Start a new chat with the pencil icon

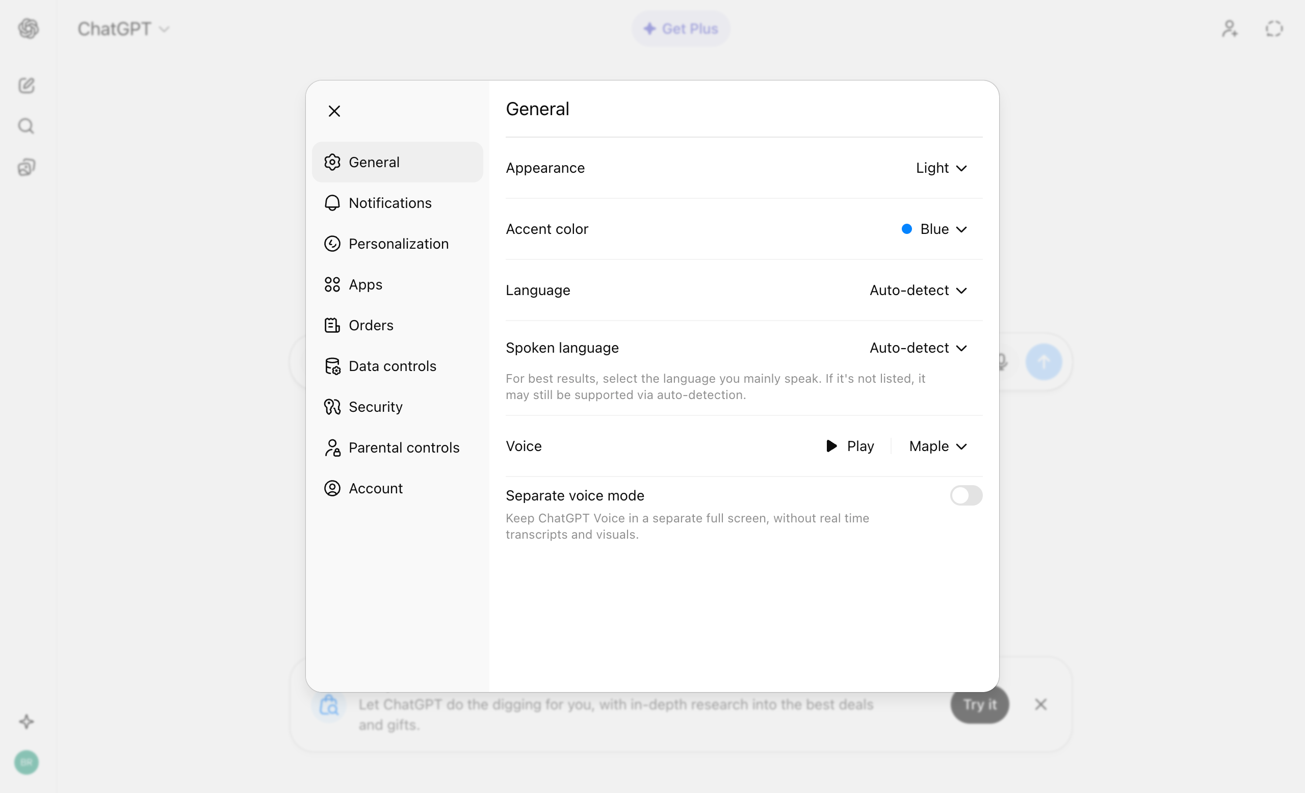[x=27, y=85]
